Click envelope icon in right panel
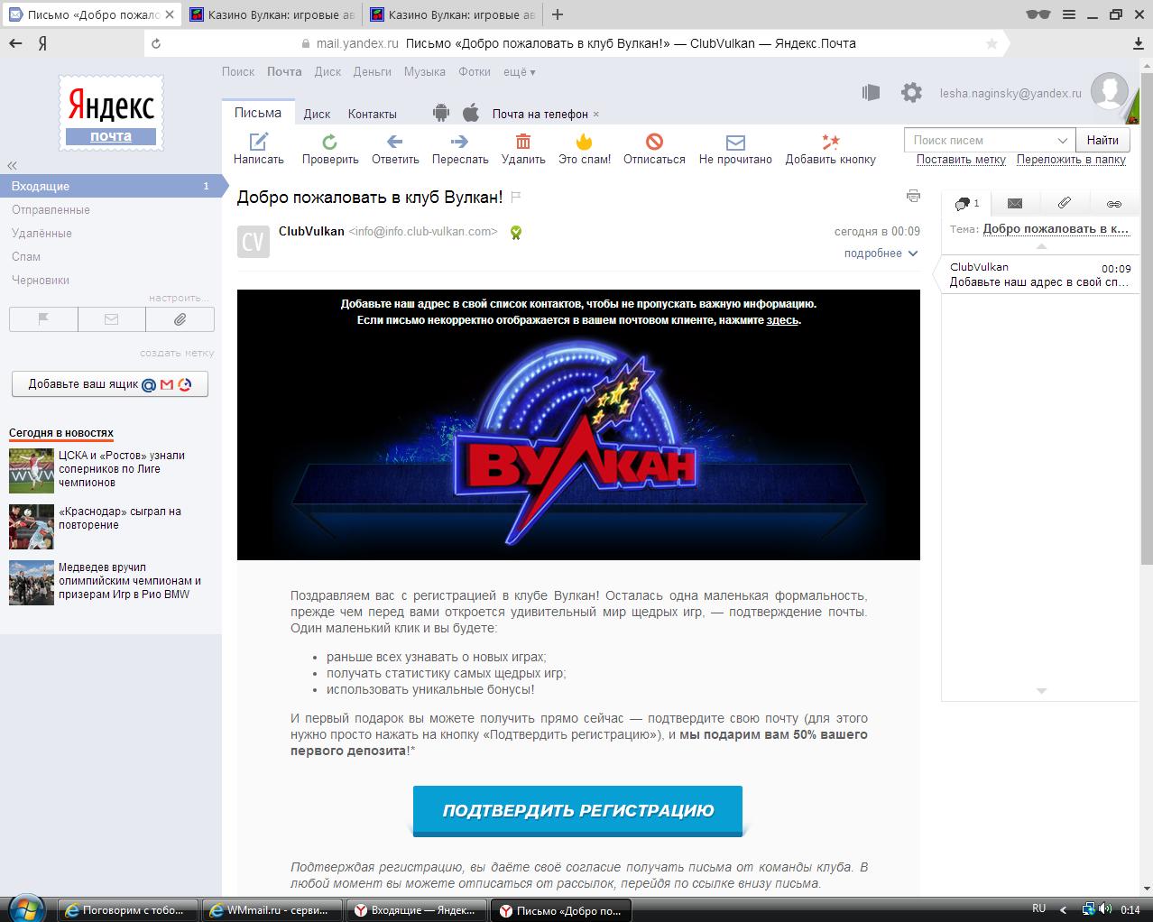The width and height of the screenshot is (1153, 922). click(1015, 204)
